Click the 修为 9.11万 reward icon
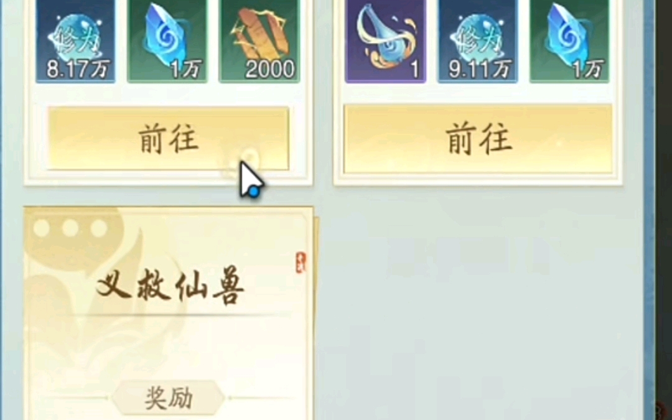The width and height of the screenshot is (672, 420). (477, 41)
